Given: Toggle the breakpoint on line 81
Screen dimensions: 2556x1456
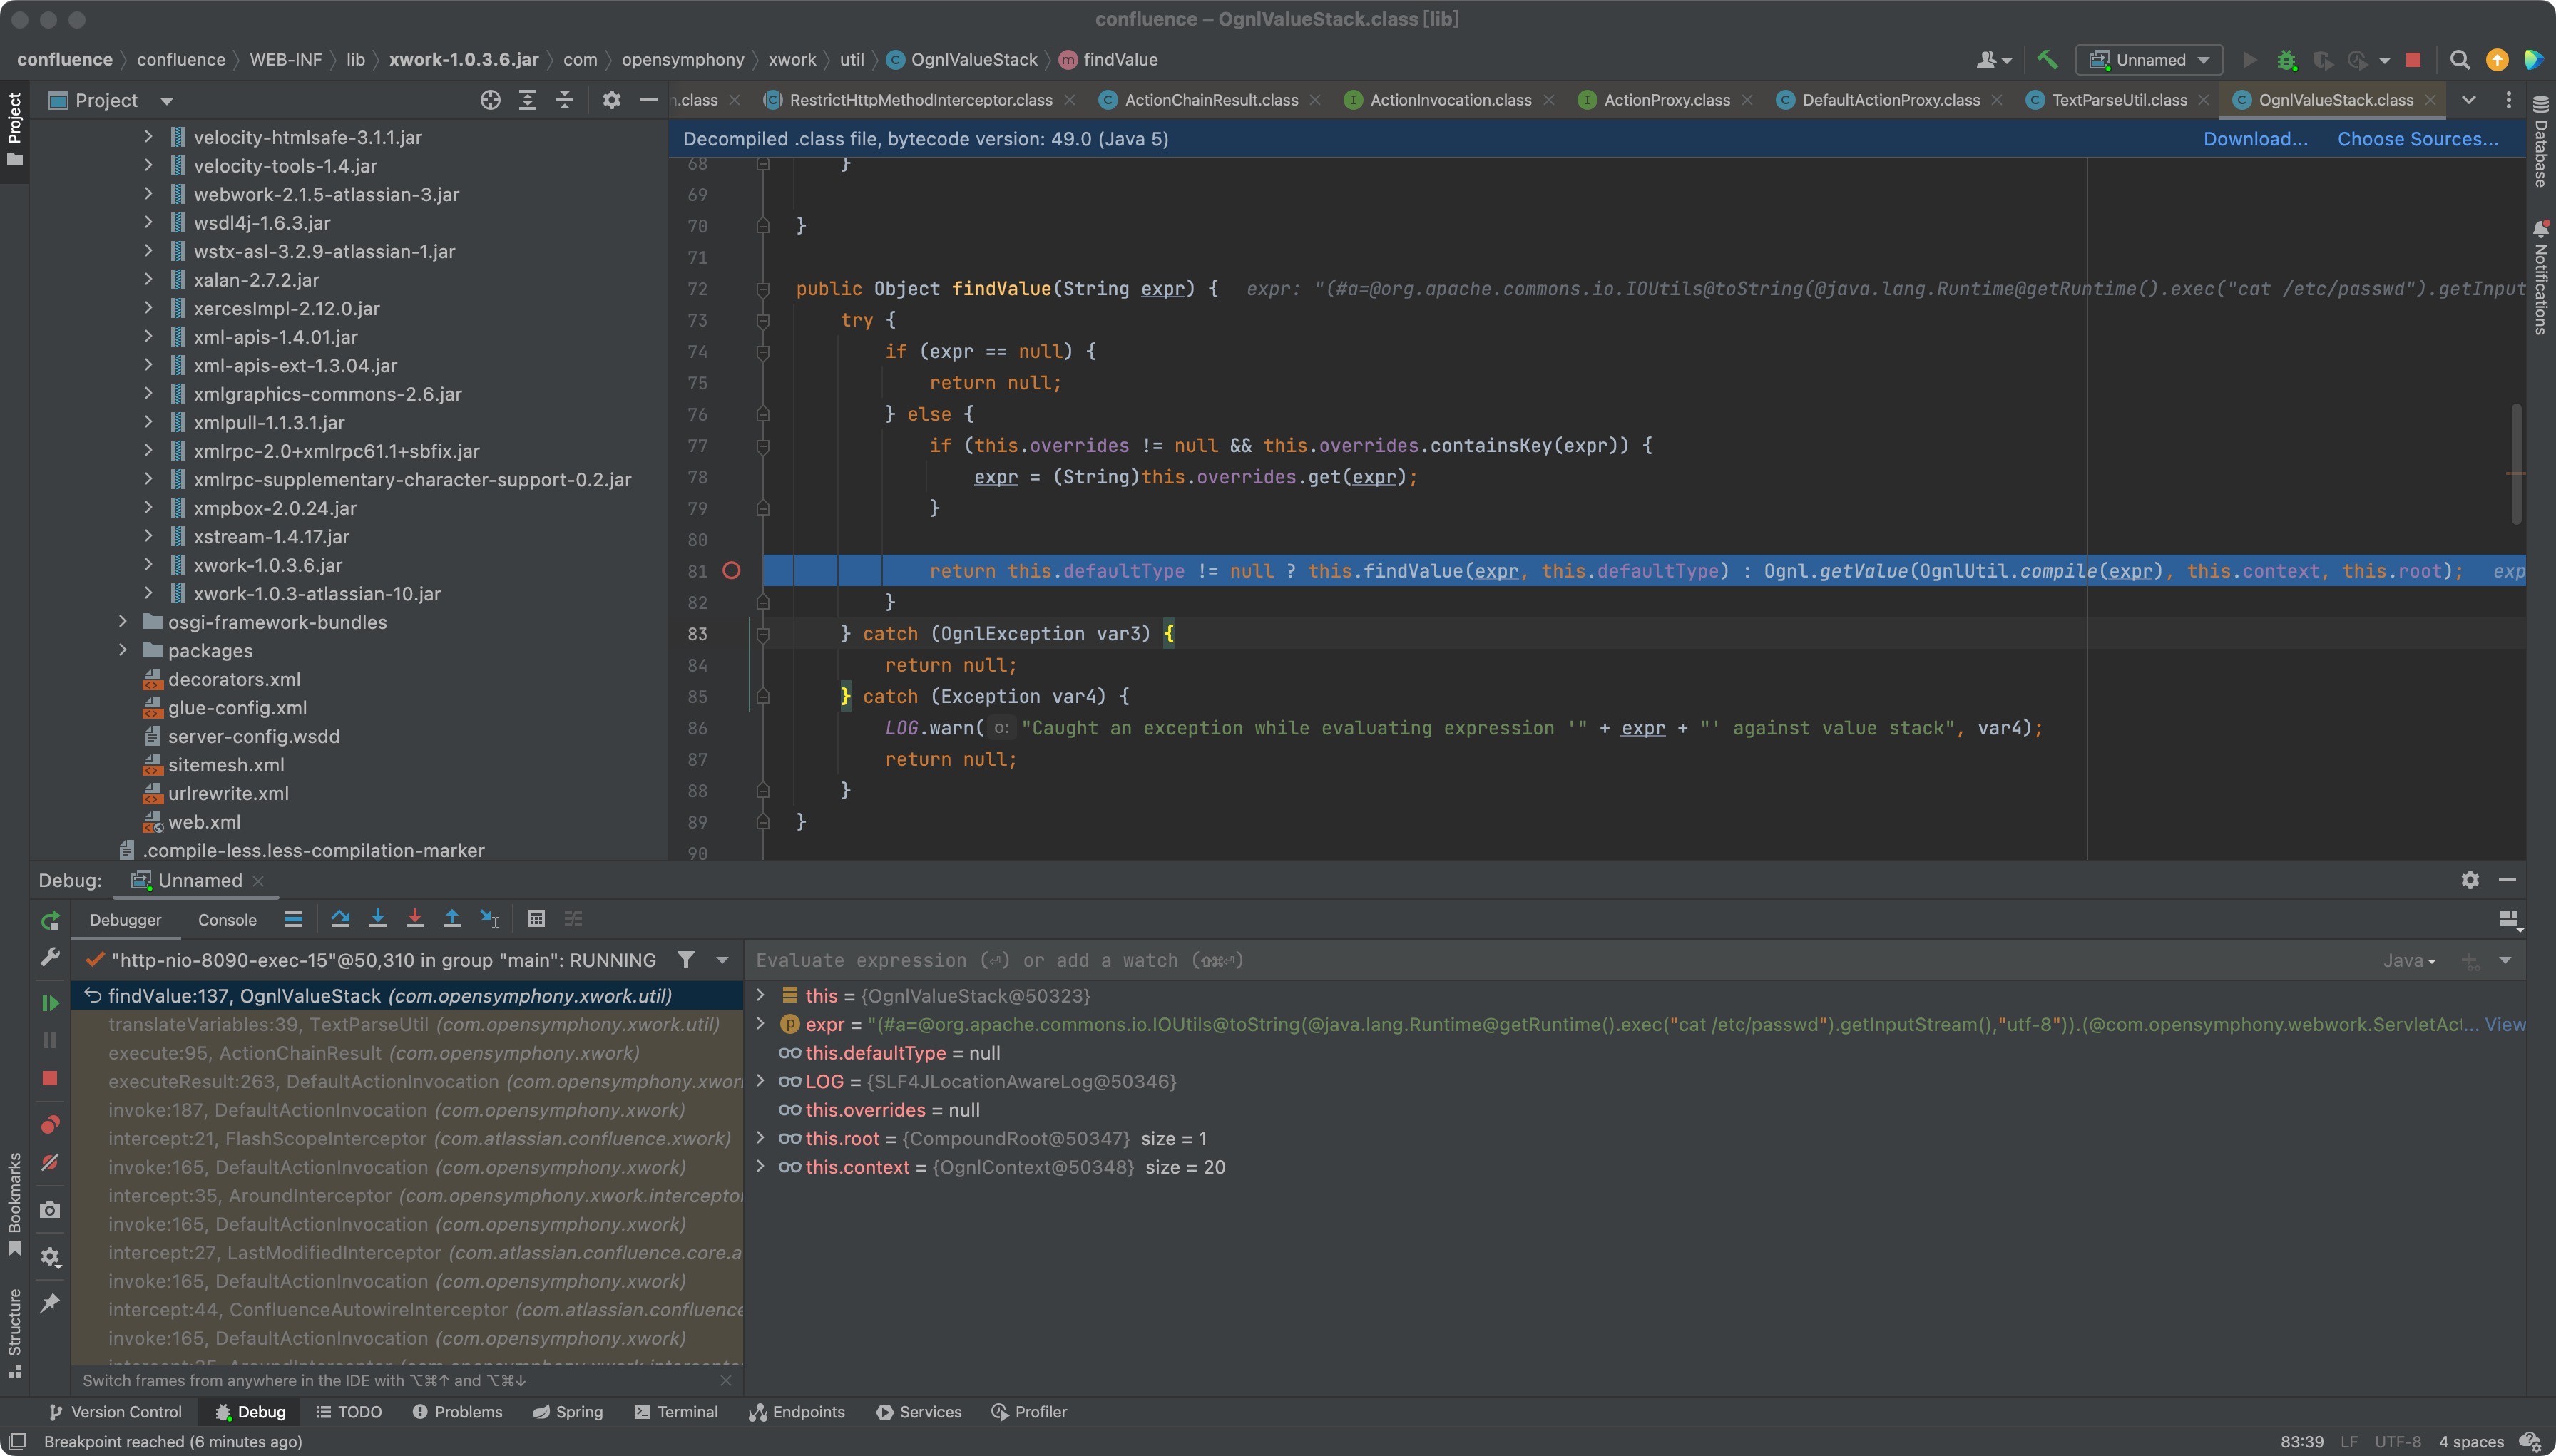Looking at the screenshot, I should coord(731,571).
